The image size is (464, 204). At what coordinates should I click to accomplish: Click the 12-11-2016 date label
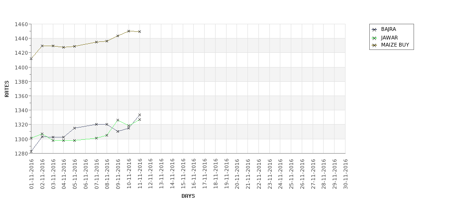tap(150, 174)
